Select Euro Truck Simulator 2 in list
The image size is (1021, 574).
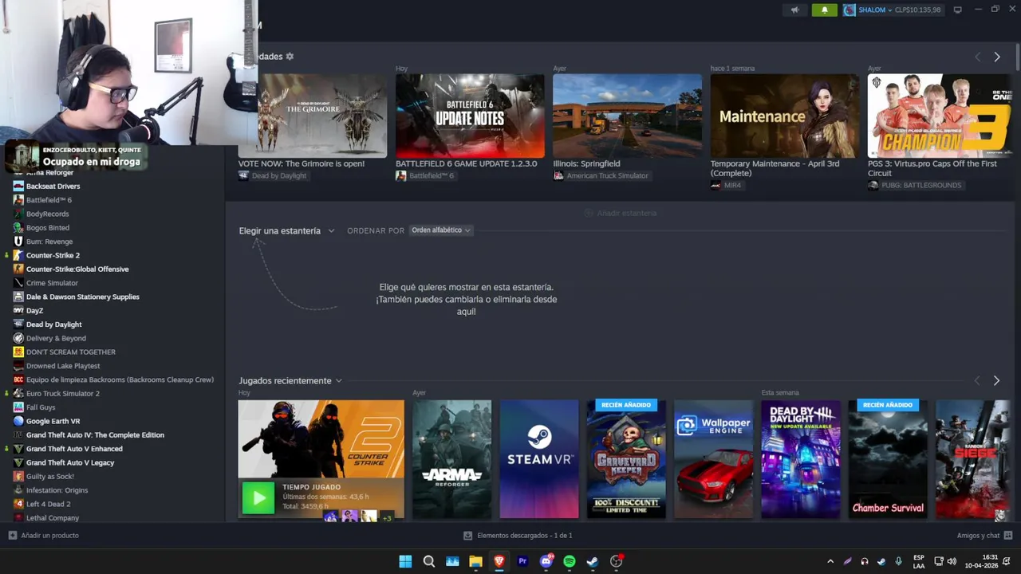pos(63,393)
